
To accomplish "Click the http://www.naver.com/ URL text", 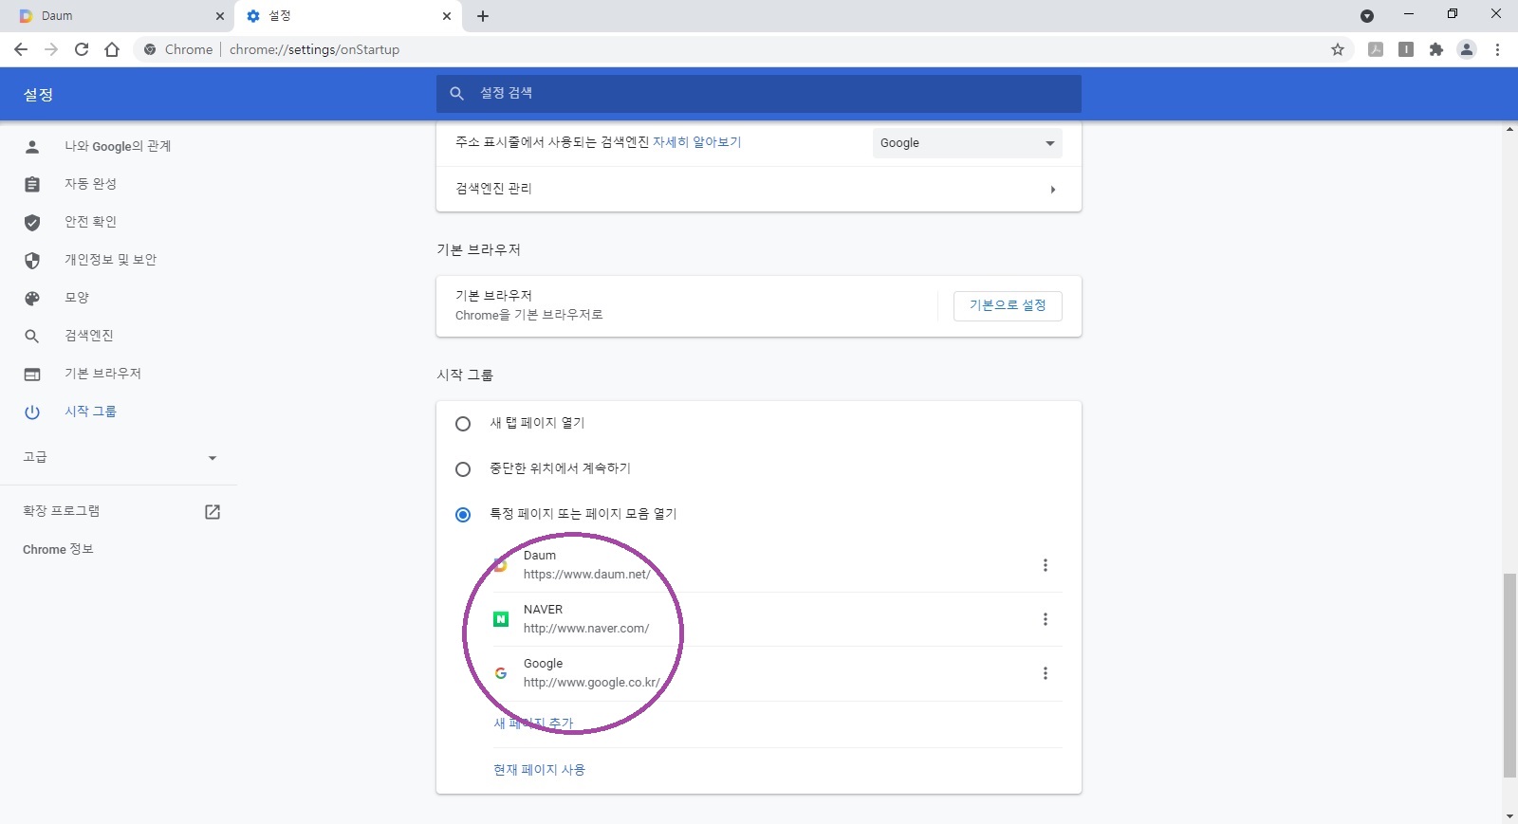I will coord(586,629).
